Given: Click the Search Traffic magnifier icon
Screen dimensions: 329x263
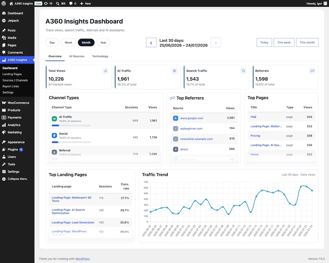Looking at the screenshot, I should pyautogui.click(x=243, y=71).
